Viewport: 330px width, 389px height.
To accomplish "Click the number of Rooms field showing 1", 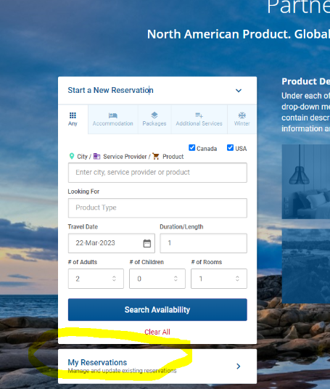I will click(x=219, y=279).
